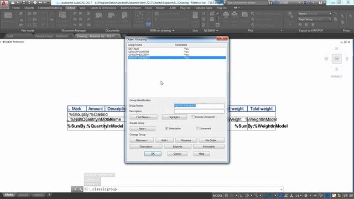Open the command line history dropdown arrow

pyautogui.click(x=282, y=189)
